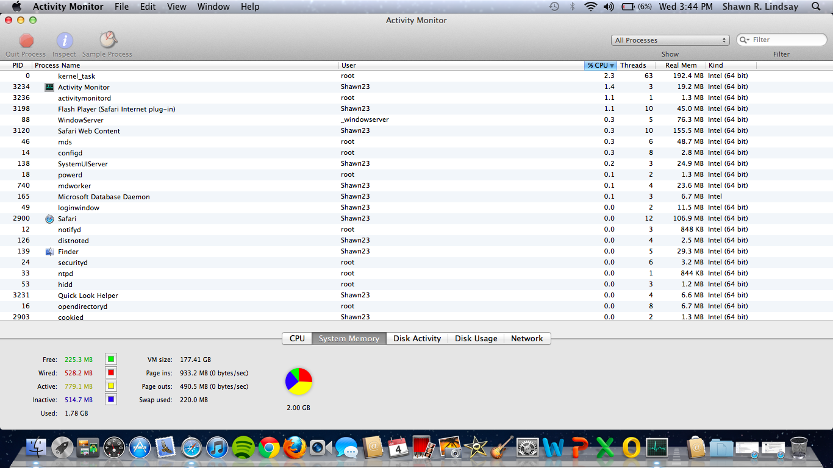Open the Edit menu

click(148, 7)
